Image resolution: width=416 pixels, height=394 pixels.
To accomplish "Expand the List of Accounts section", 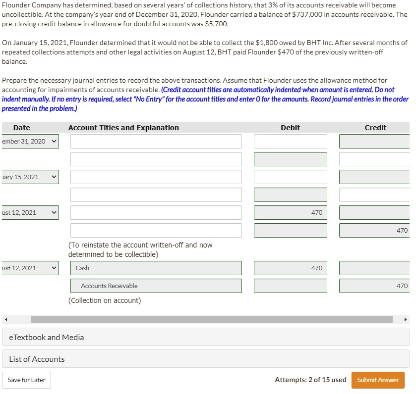I will [x=206, y=359].
